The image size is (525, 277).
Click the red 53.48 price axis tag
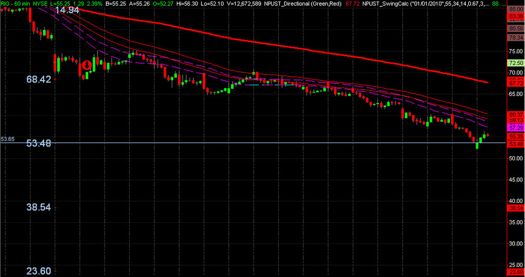pos(516,144)
